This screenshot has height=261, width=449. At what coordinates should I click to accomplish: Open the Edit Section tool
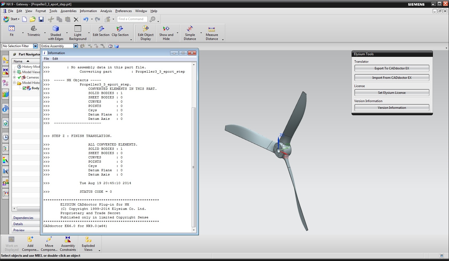(x=101, y=31)
